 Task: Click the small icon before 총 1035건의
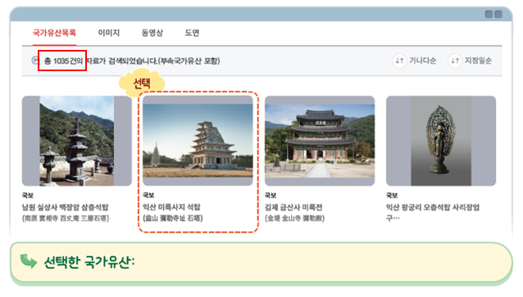(x=35, y=61)
